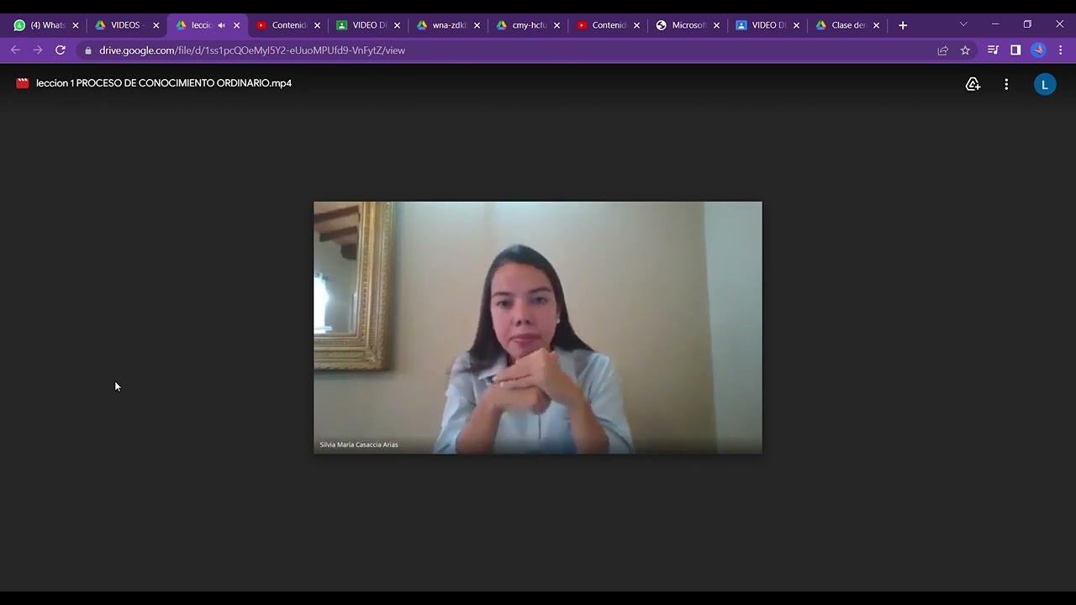The width and height of the screenshot is (1076, 605).
Task: Go forward to next page
Action: click(38, 50)
